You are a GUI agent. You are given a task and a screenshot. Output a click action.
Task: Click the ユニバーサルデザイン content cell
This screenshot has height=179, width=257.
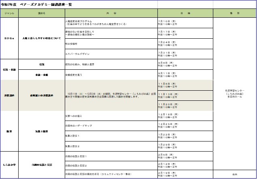pos(111,54)
